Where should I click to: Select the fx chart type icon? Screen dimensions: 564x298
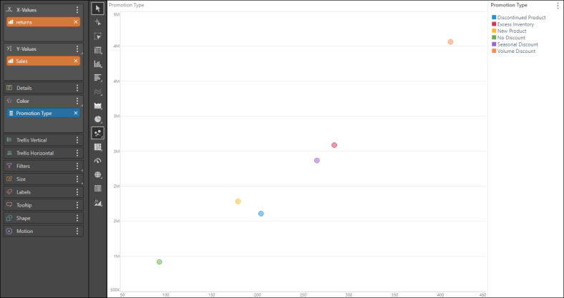click(x=98, y=203)
